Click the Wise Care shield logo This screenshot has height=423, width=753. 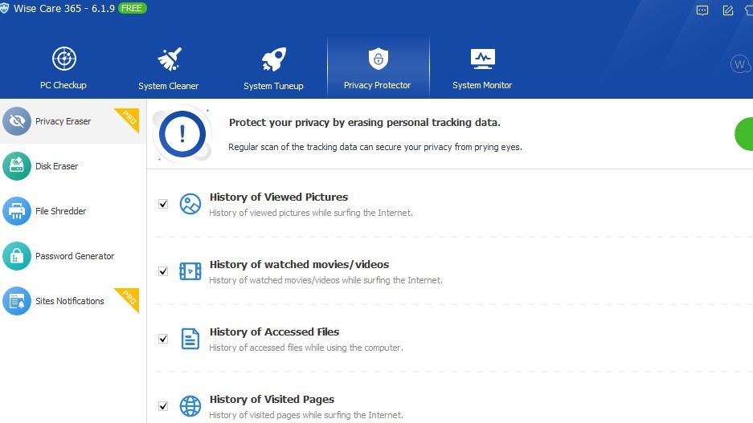click(4, 8)
